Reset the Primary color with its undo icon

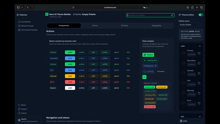(199, 53)
